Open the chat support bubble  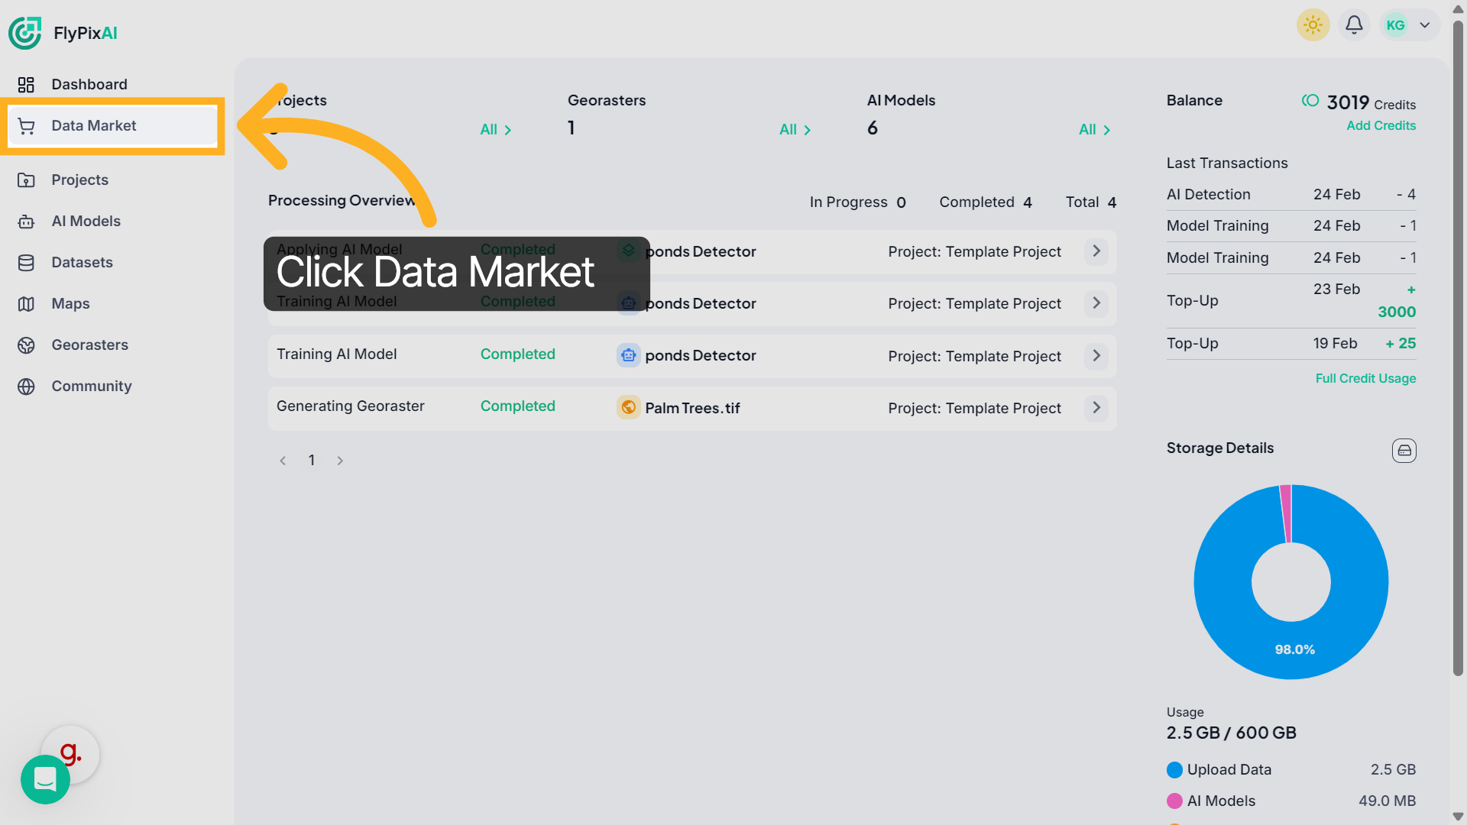pos(45,779)
